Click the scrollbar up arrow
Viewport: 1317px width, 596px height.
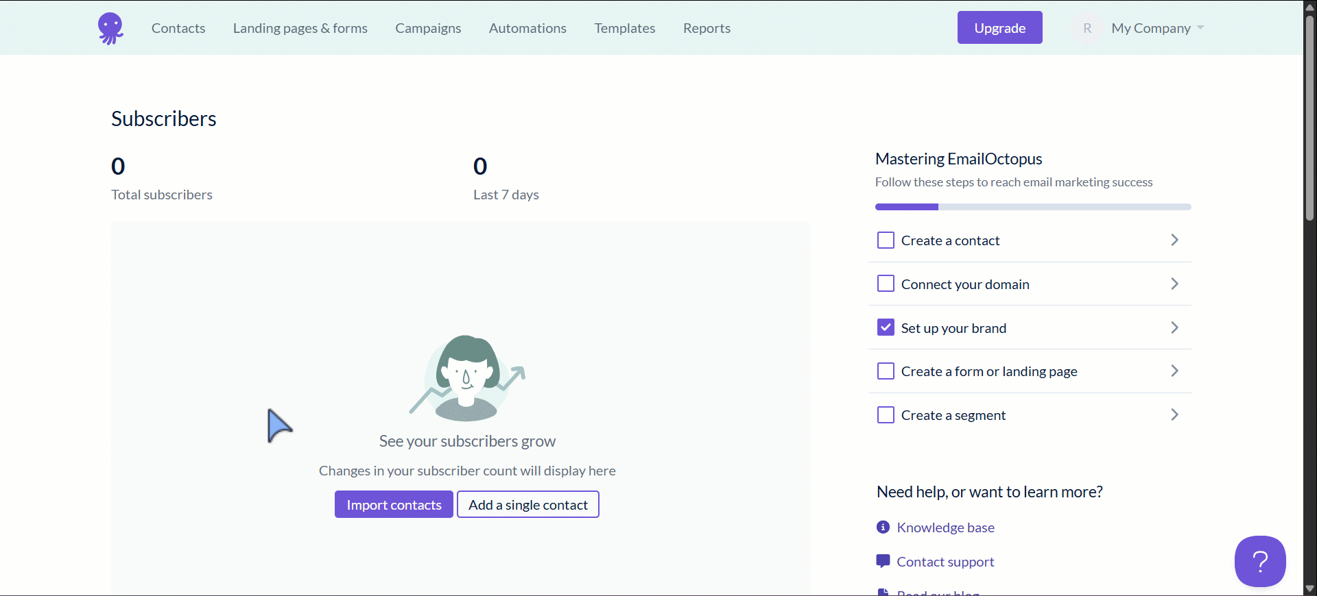(1309, 6)
